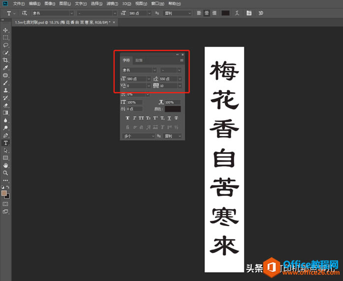Screen dimensions: 343x281
Task: Select the Hand tool
Action: (x=5, y=165)
